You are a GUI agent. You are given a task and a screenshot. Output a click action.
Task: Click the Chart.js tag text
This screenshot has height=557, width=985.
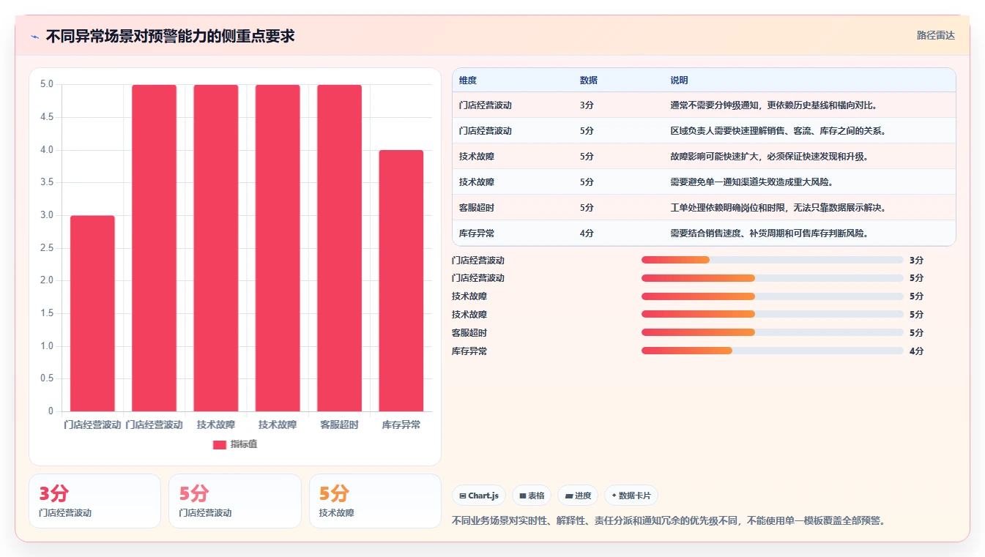coord(483,496)
